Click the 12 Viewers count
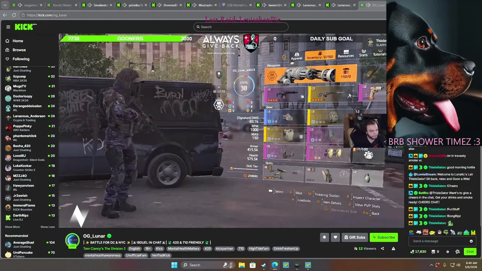 tap(365, 248)
